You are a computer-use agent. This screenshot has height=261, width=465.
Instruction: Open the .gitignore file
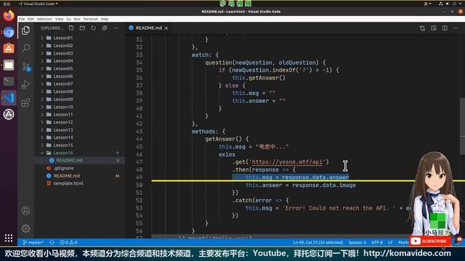pyautogui.click(x=63, y=168)
